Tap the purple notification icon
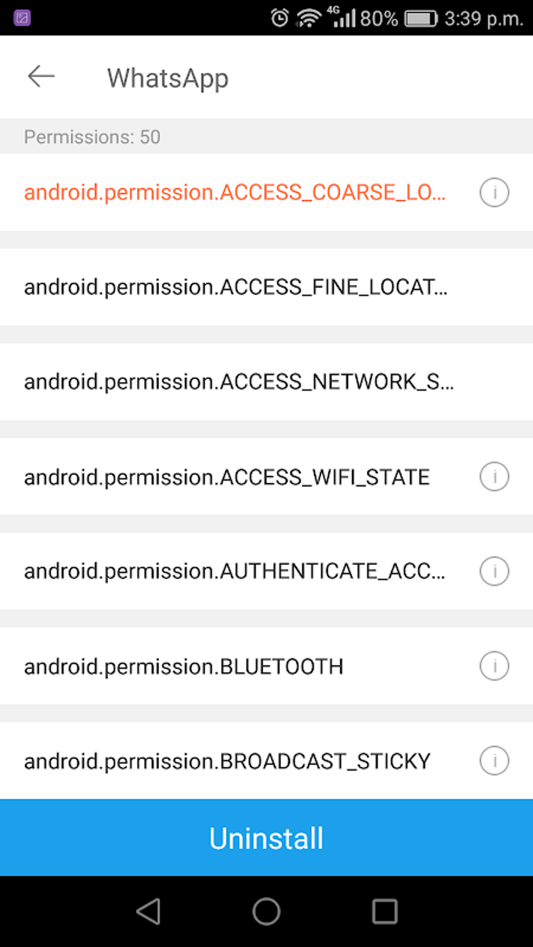 22,18
